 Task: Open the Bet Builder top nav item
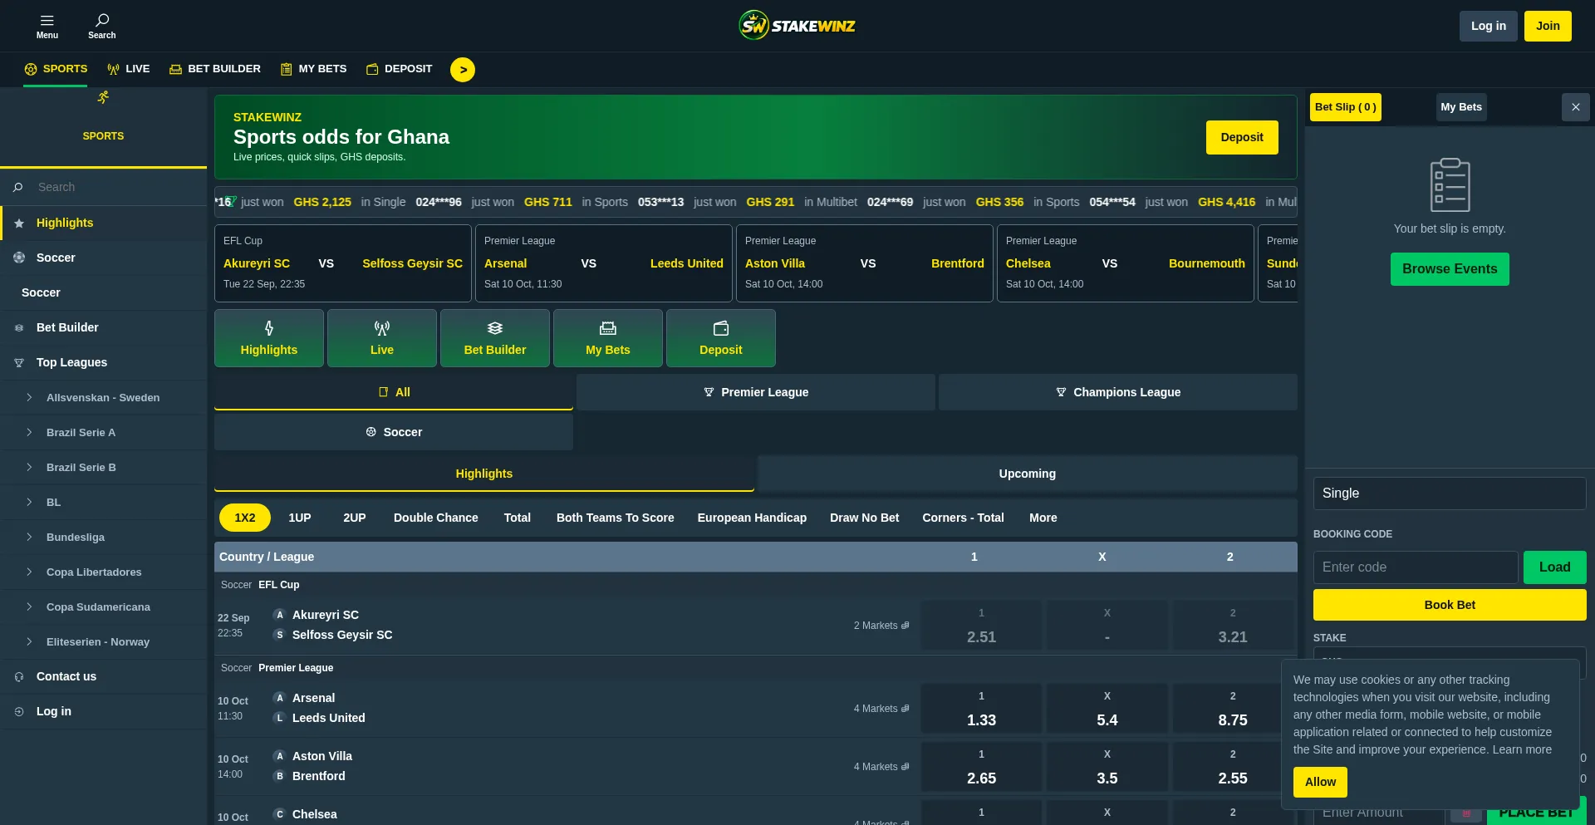pyautogui.click(x=215, y=69)
